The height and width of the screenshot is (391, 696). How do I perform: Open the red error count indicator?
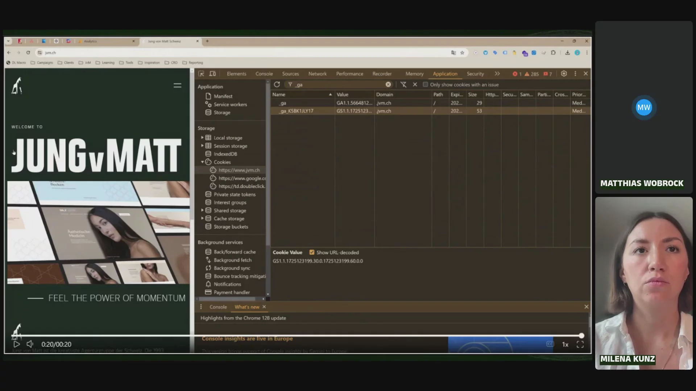pos(517,74)
